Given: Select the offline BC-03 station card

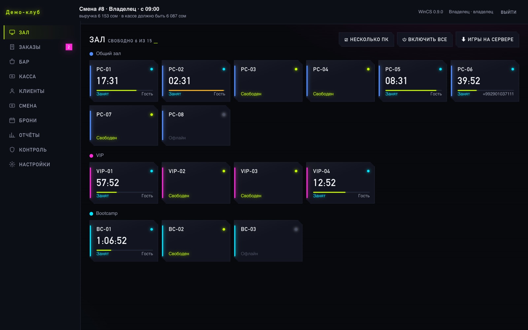Looking at the screenshot, I should click(268, 241).
